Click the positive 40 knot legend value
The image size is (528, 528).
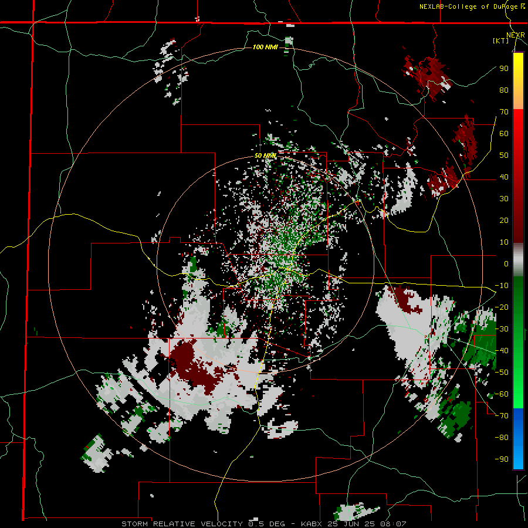coord(504,177)
